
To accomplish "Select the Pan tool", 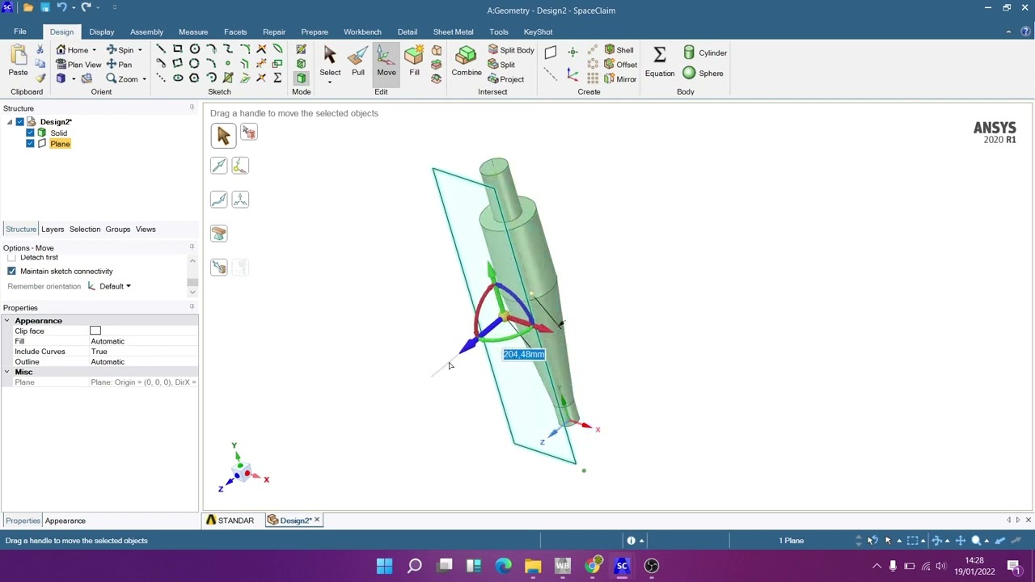I will click(119, 65).
